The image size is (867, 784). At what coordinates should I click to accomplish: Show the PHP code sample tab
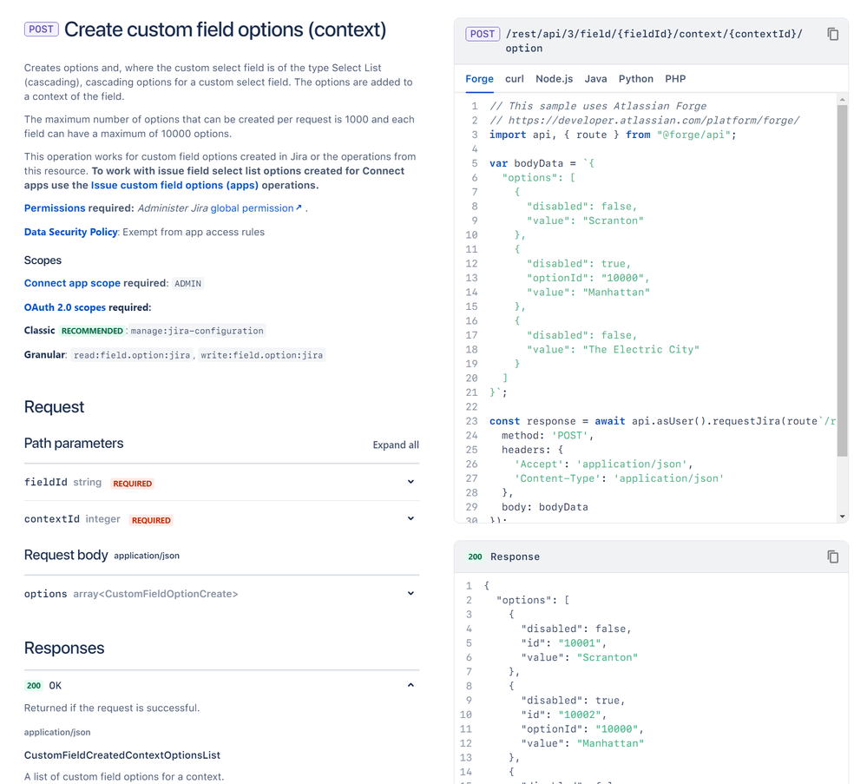pos(675,79)
